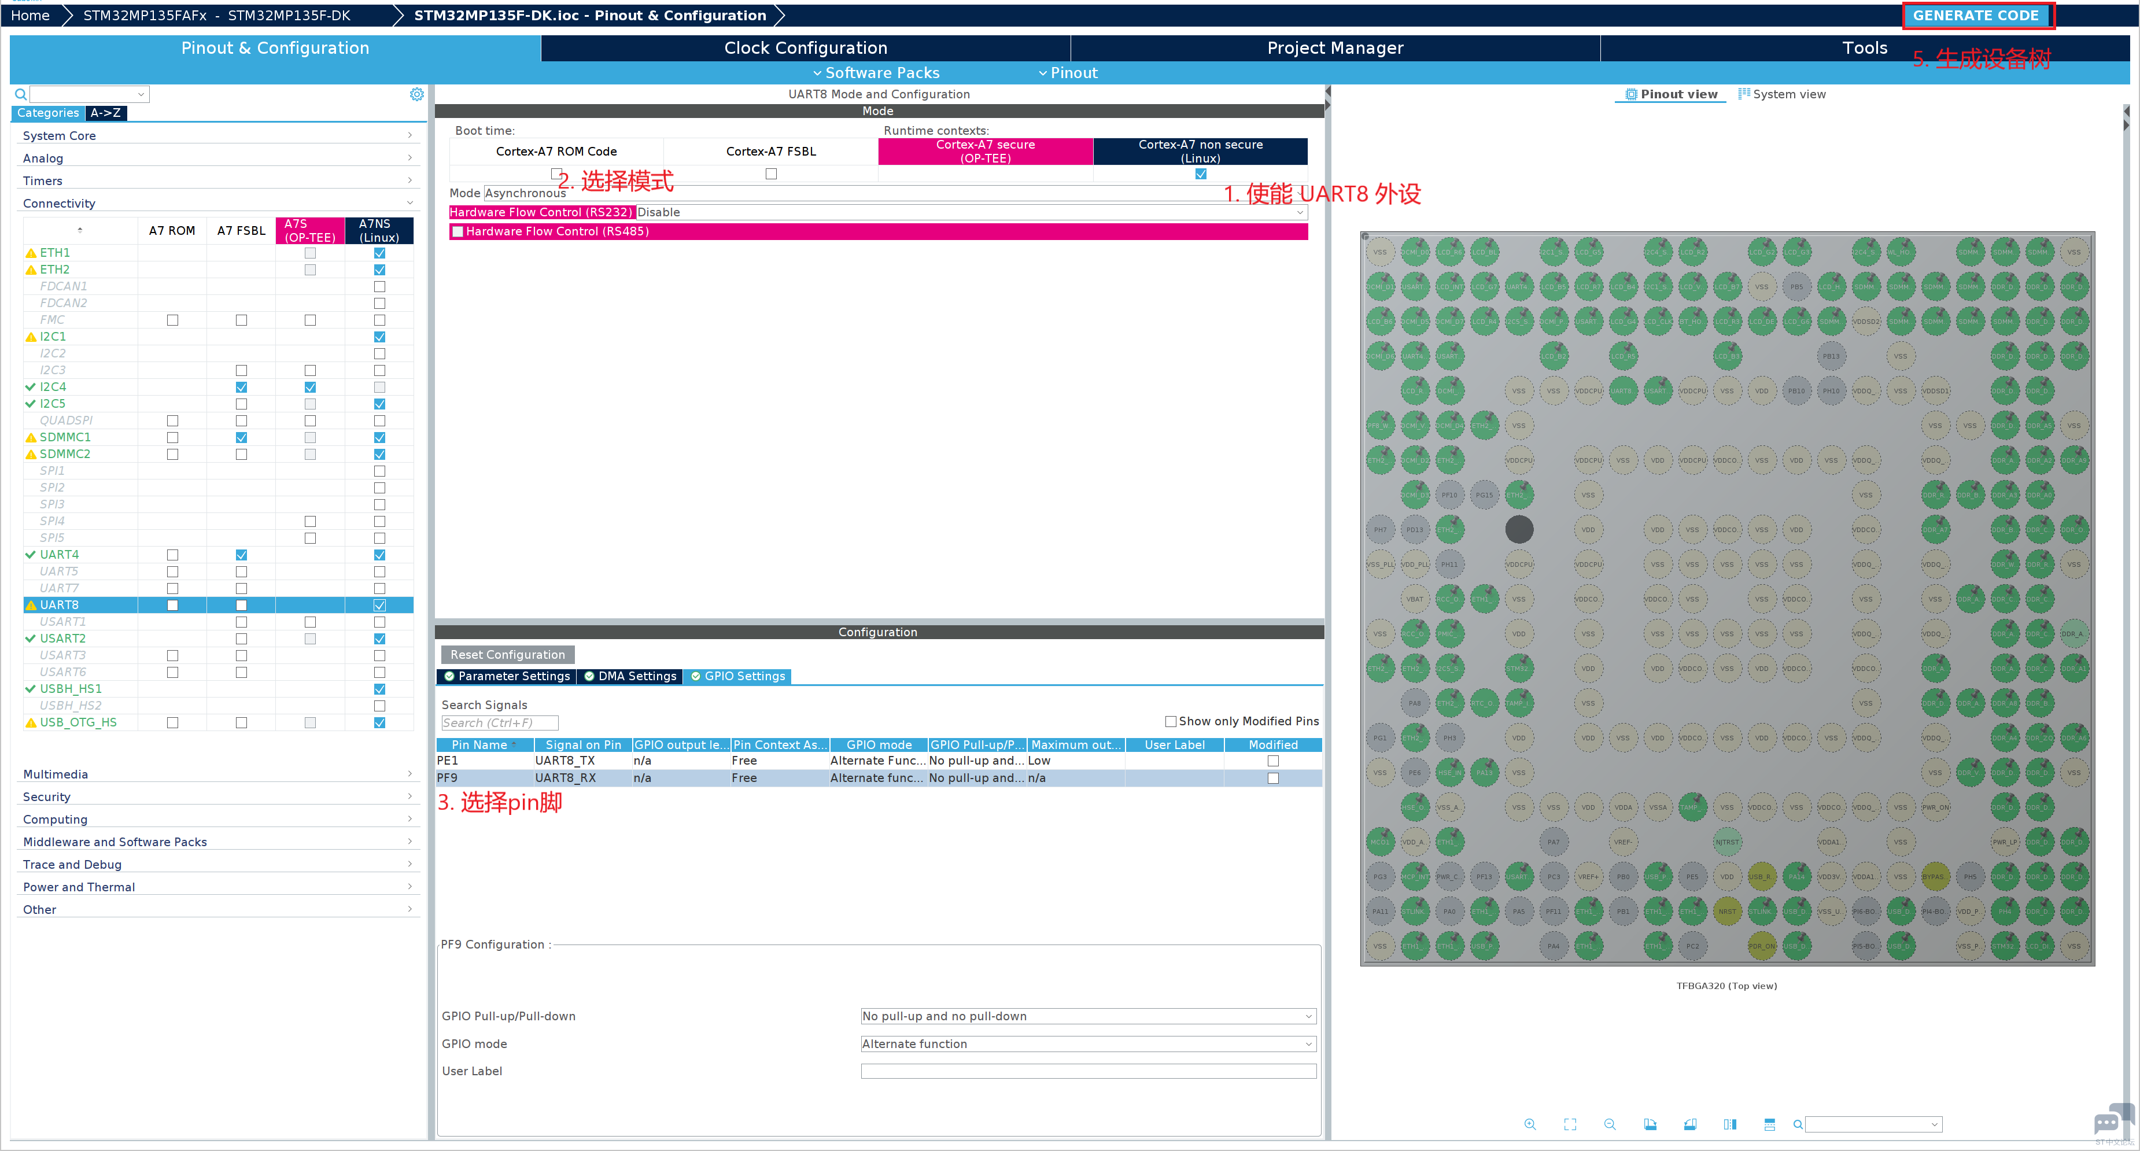2140x1151 pixels.
Task: Click the Search Signals input field
Action: tap(500, 723)
